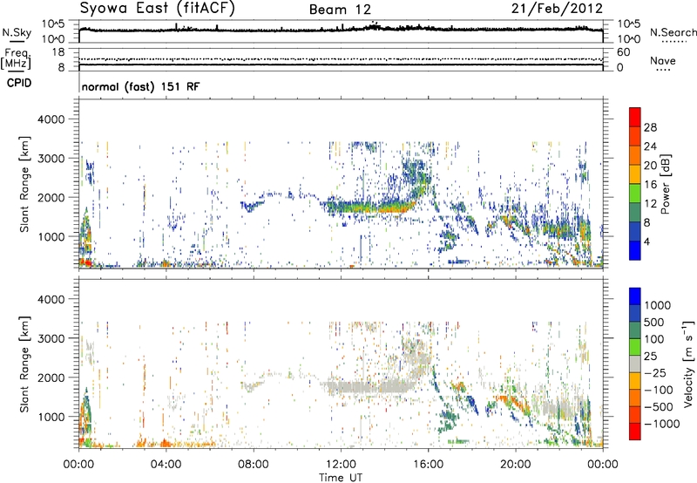The width and height of the screenshot is (697, 483).
Task: Click 'normal (fast) 151 RF' text
Action: [140, 86]
